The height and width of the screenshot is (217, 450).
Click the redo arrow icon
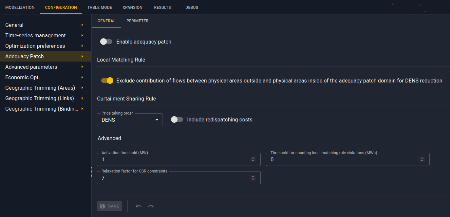[151, 206]
